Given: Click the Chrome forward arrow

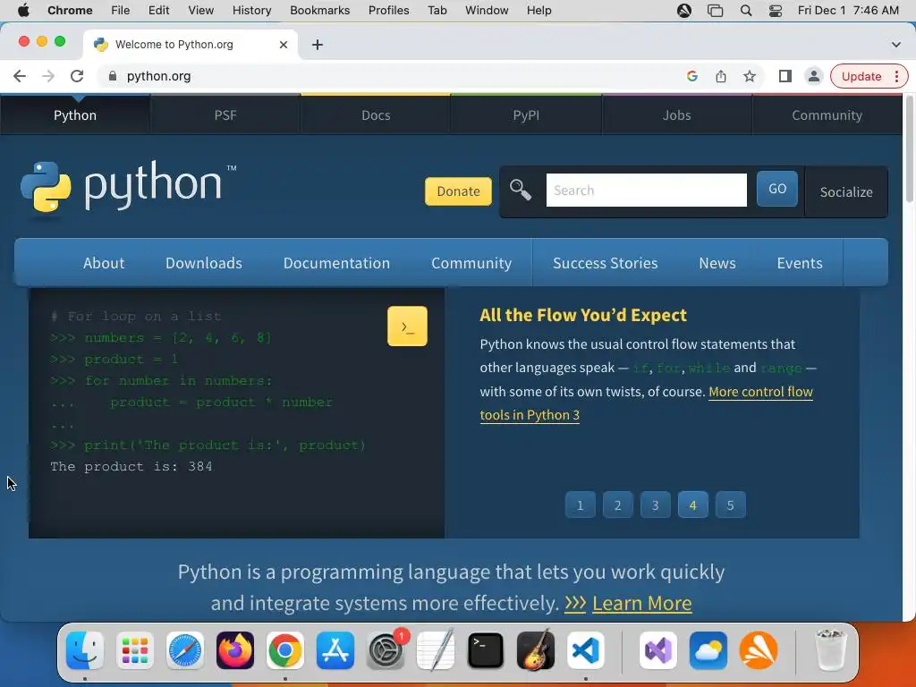Looking at the screenshot, I should (48, 76).
